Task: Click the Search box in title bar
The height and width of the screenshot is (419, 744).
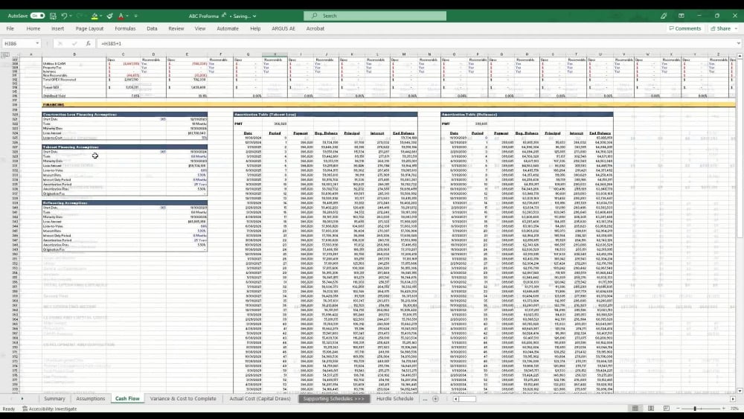Action: (375, 16)
